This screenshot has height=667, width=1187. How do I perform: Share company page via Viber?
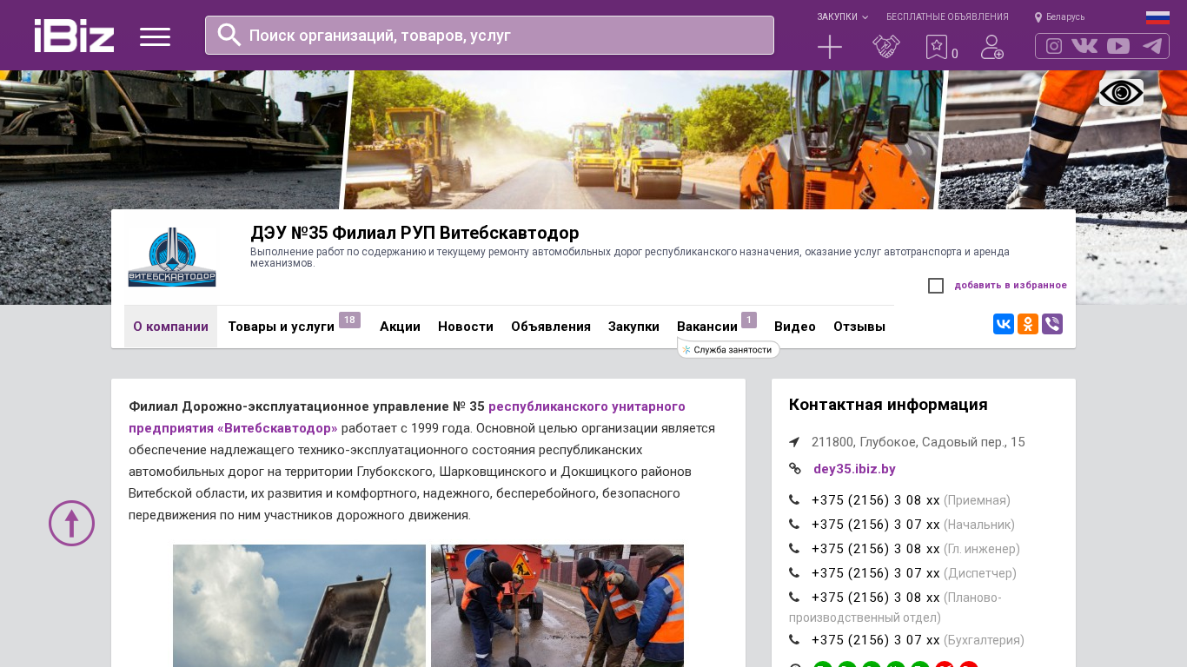point(1052,324)
